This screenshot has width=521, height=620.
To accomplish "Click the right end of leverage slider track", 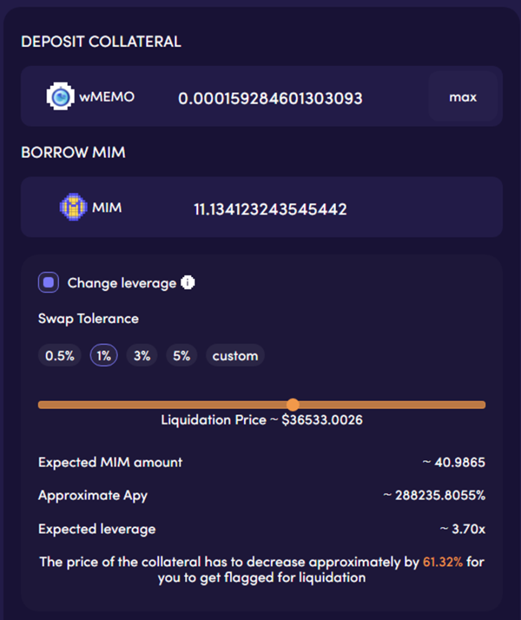I will 482,404.
